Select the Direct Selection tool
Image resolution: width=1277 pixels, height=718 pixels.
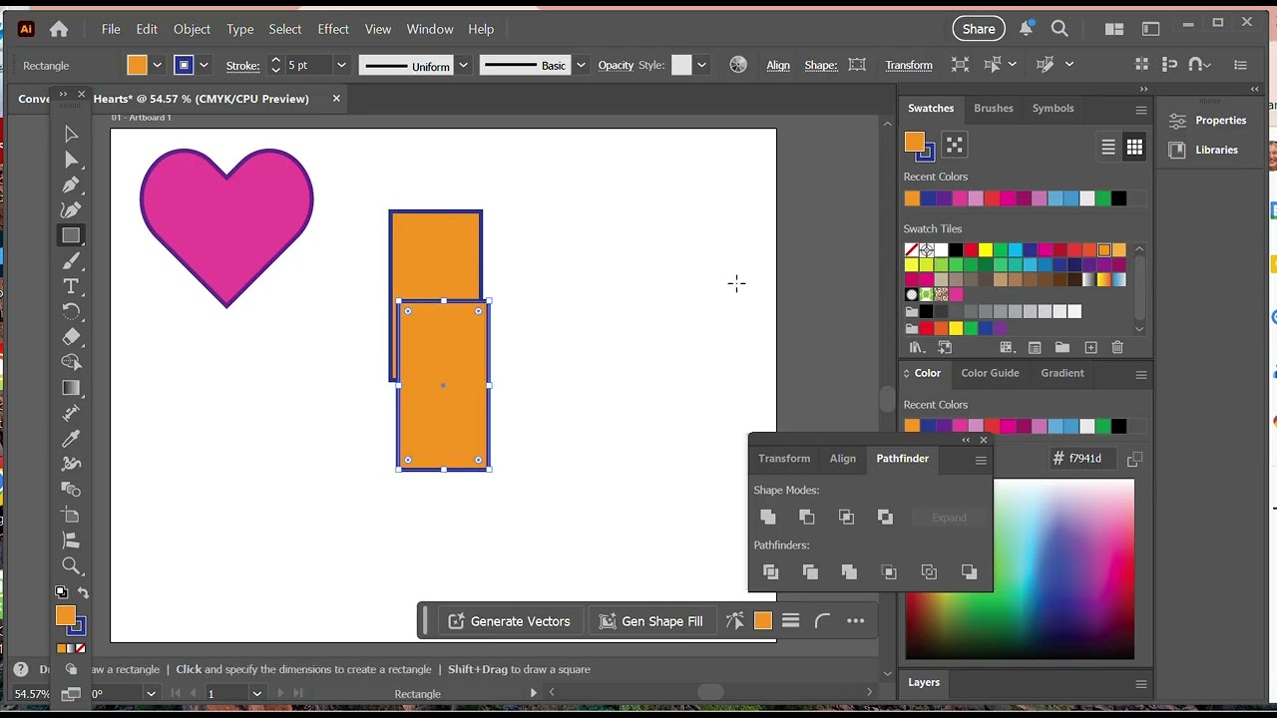pos(71,160)
